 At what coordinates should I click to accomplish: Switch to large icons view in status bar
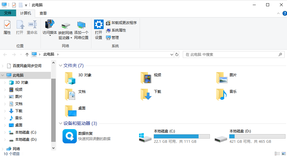284,154
